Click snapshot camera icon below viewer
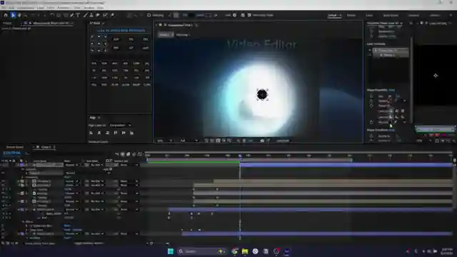 (x=262, y=141)
